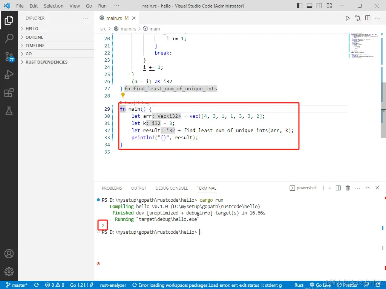Show more menus via title bar ellipsis
This screenshot has width=386, height=289.
coord(117,6)
